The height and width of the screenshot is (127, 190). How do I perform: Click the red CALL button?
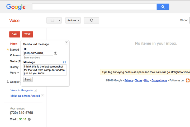tap(15, 34)
